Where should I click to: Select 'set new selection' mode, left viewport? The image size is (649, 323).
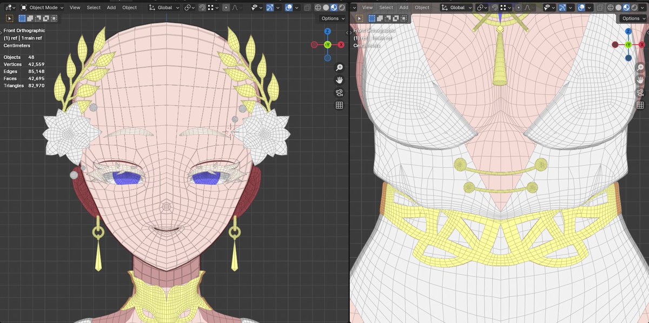(x=23, y=18)
